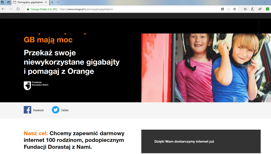Click the 'GB mają moc' orange heading
Image resolution: width=271 pixels, height=154 pixels.
coord(48,40)
